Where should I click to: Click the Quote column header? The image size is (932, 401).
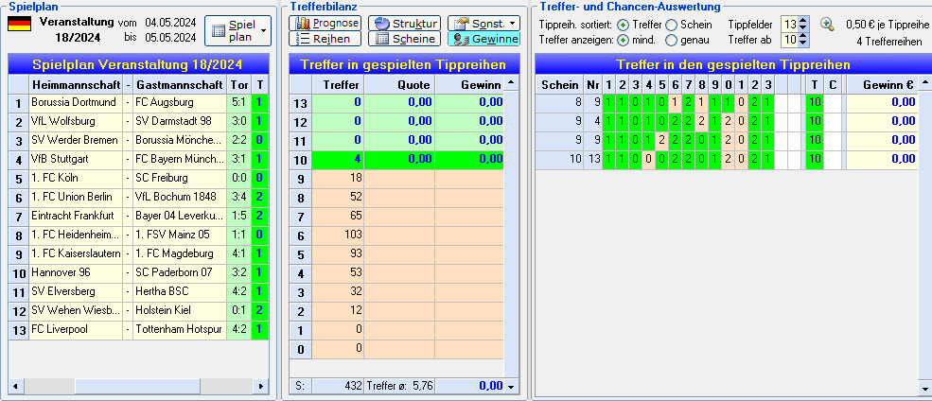click(399, 84)
